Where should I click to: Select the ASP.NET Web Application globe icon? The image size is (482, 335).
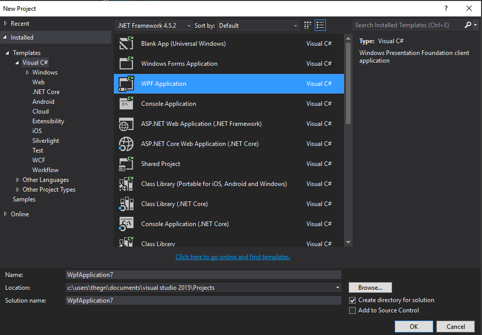pos(126,124)
